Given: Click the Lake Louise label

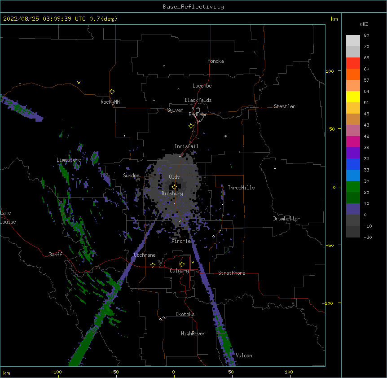Looking at the screenshot, I should pos(8,217).
